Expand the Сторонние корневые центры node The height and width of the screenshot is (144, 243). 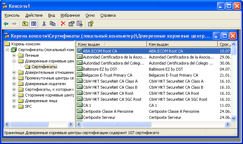click(14, 95)
